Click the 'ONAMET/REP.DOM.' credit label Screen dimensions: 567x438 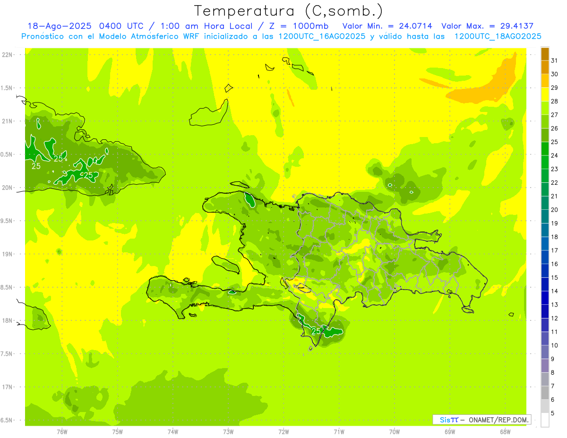(x=498, y=420)
